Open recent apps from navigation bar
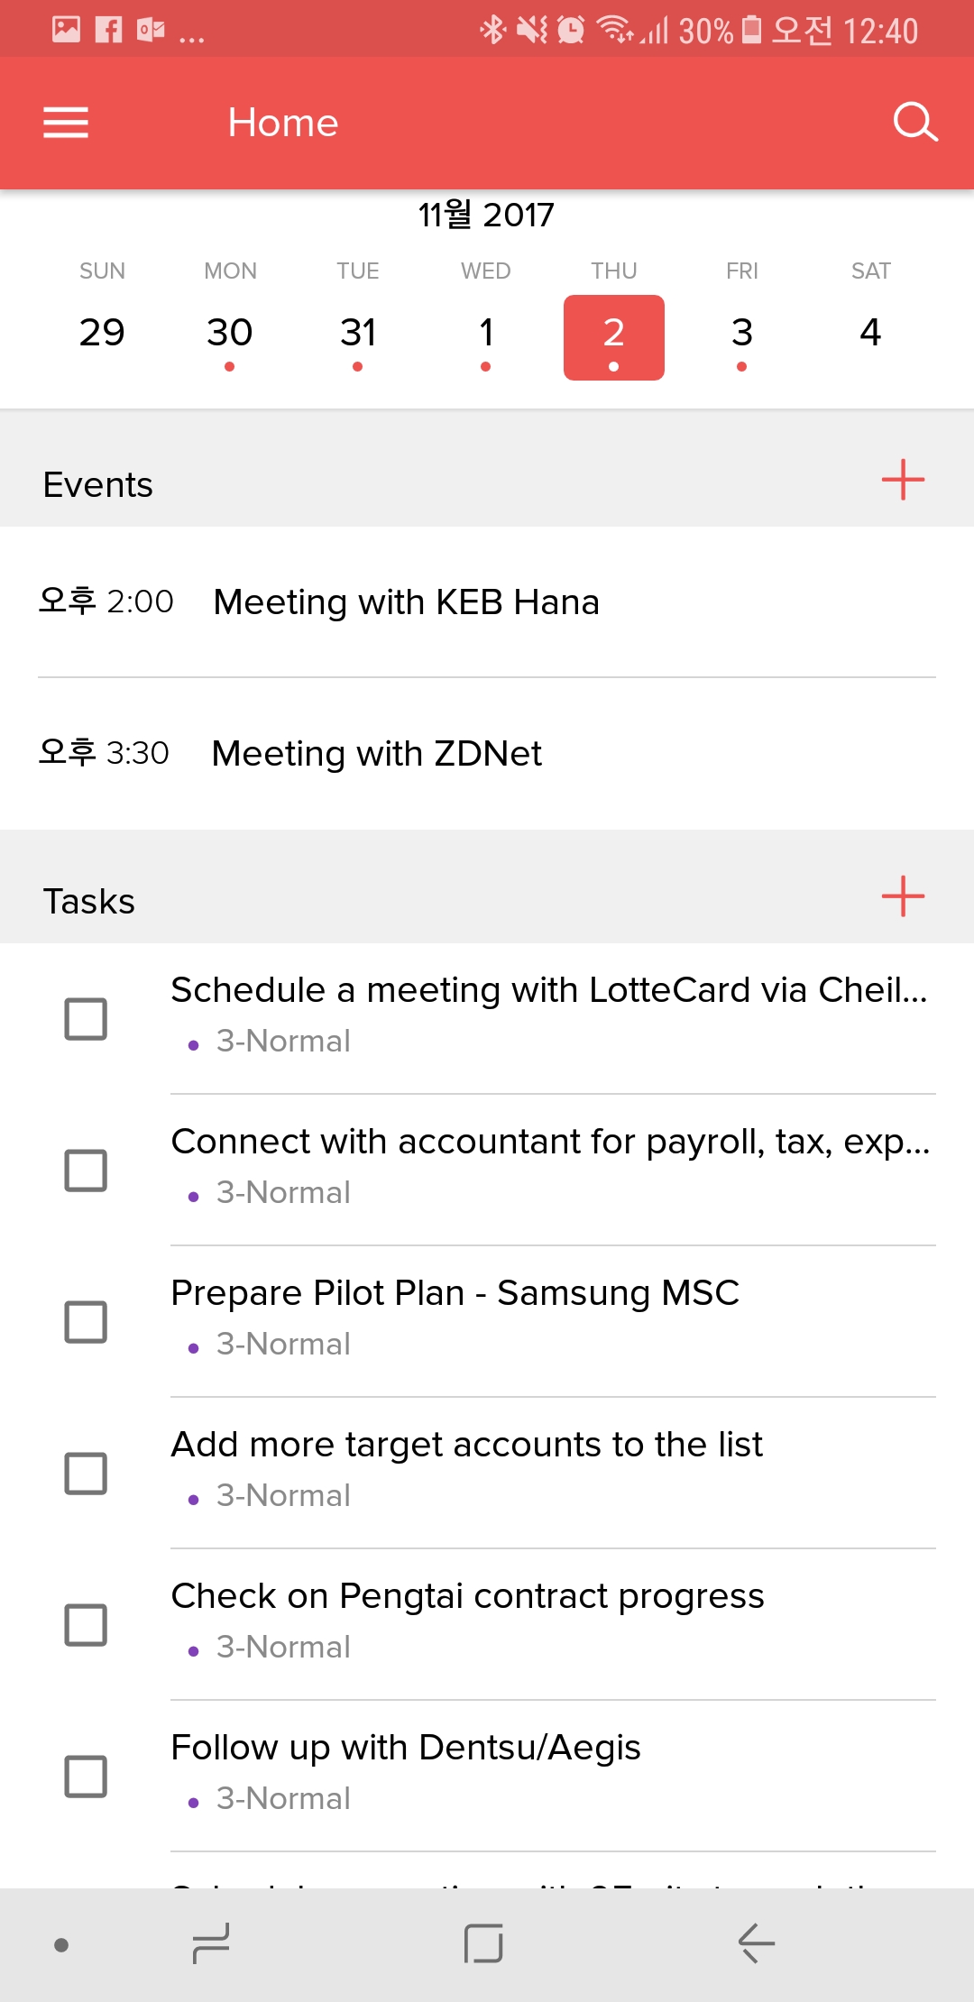 [x=211, y=1943]
